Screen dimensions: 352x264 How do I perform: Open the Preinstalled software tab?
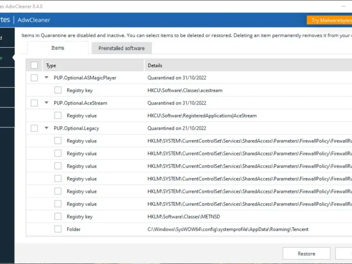coord(121,48)
